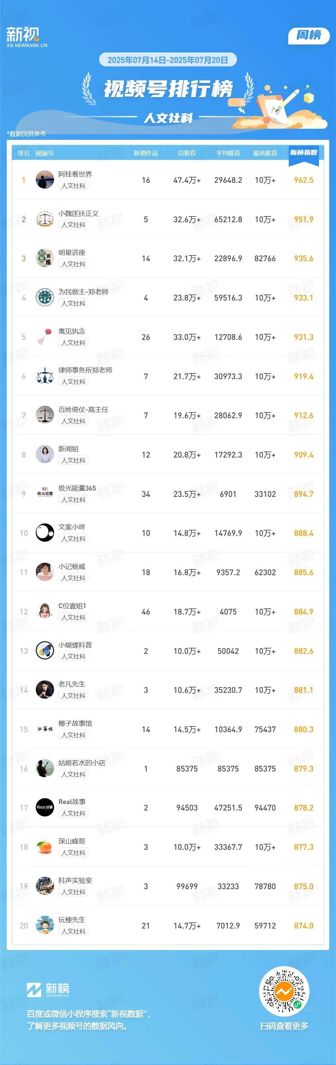Open the 阿桂看世界 account avatar

pos(45,180)
